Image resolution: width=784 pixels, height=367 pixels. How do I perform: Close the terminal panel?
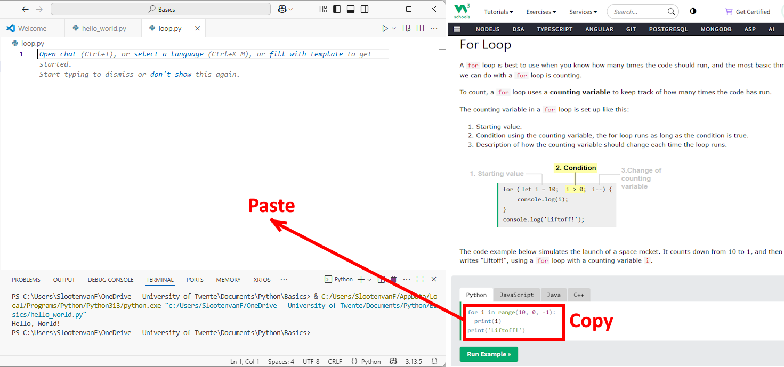point(434,279)
